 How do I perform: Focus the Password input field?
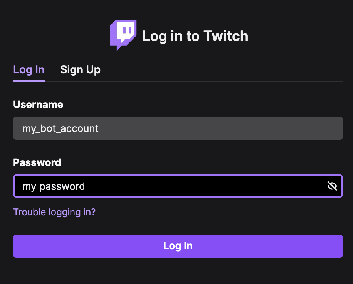coord(178,186)
